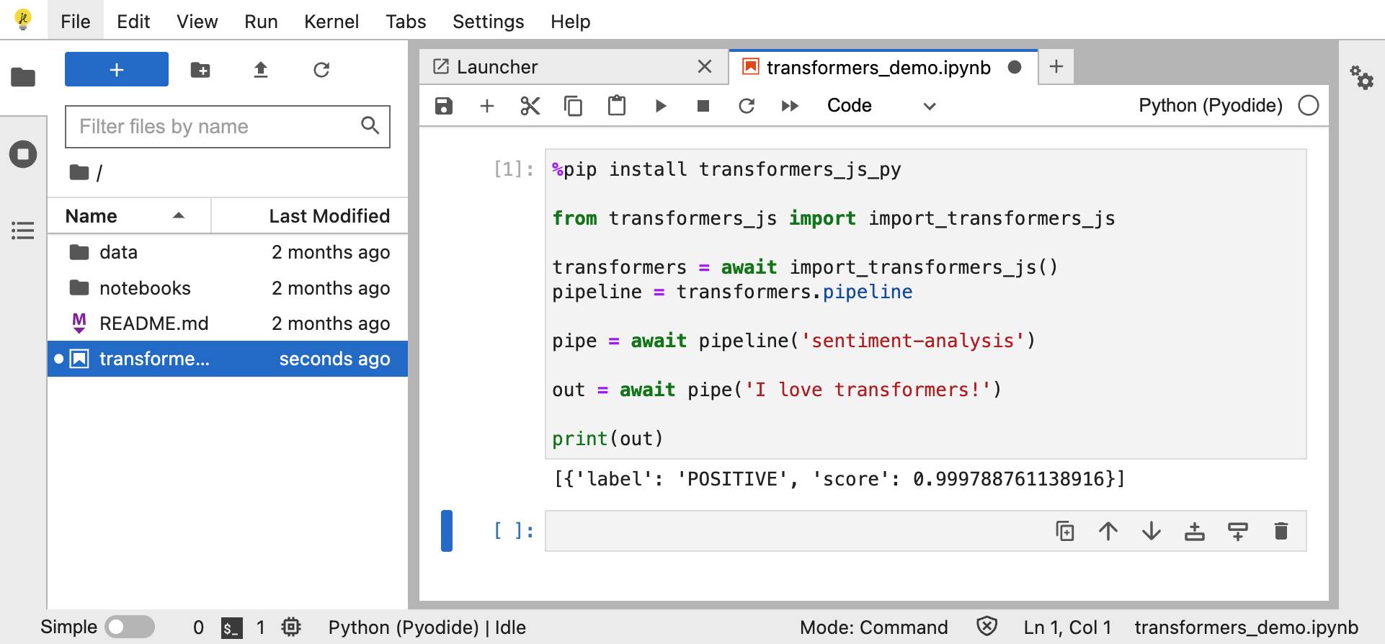Insert a cell below via toolbar plus
1385x644 pixels.
point(487,106)
